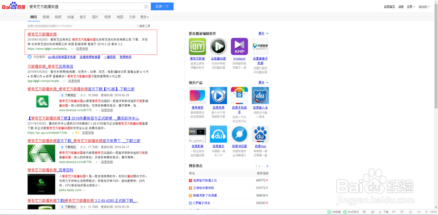Image resolution: width=438 pixels, height=215 pixels.
Task: Switch to the 知道 tab
Action: (x=71, y=17)
